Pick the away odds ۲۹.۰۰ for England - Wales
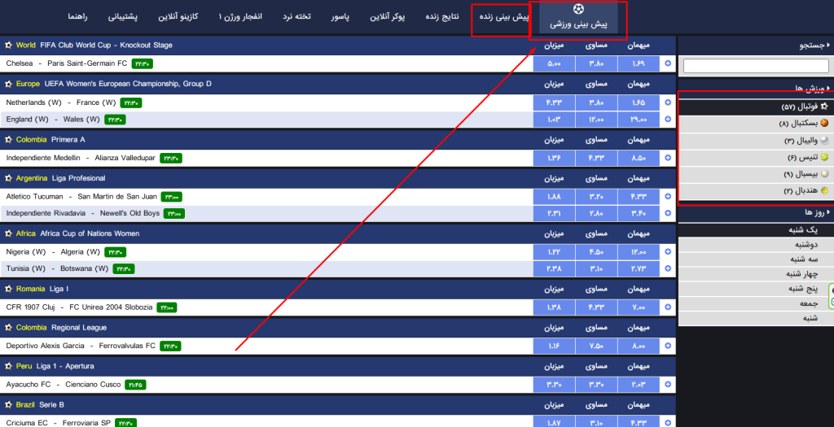This screenshot has height=427, width=834. [639, 120]
